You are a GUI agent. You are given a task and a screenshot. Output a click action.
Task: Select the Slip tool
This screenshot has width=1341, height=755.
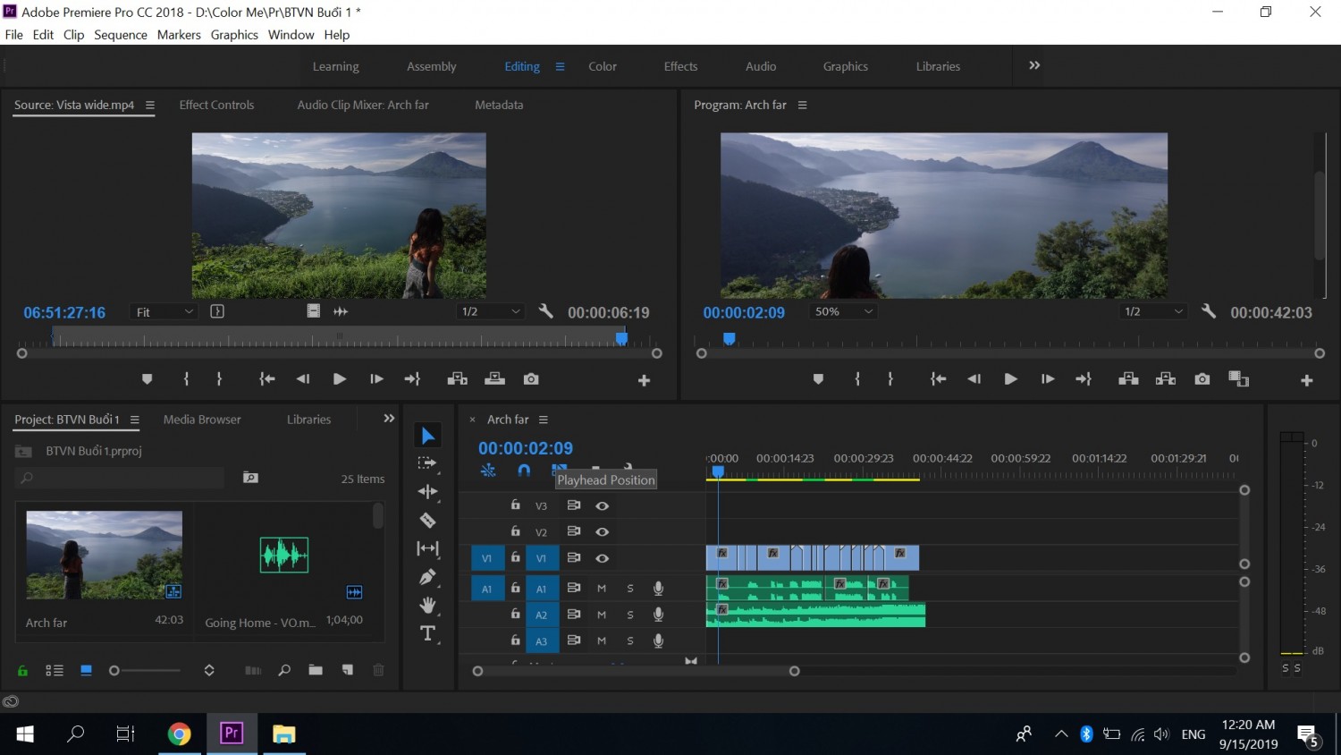tap(427, 548)
